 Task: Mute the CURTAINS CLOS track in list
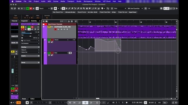49,27
